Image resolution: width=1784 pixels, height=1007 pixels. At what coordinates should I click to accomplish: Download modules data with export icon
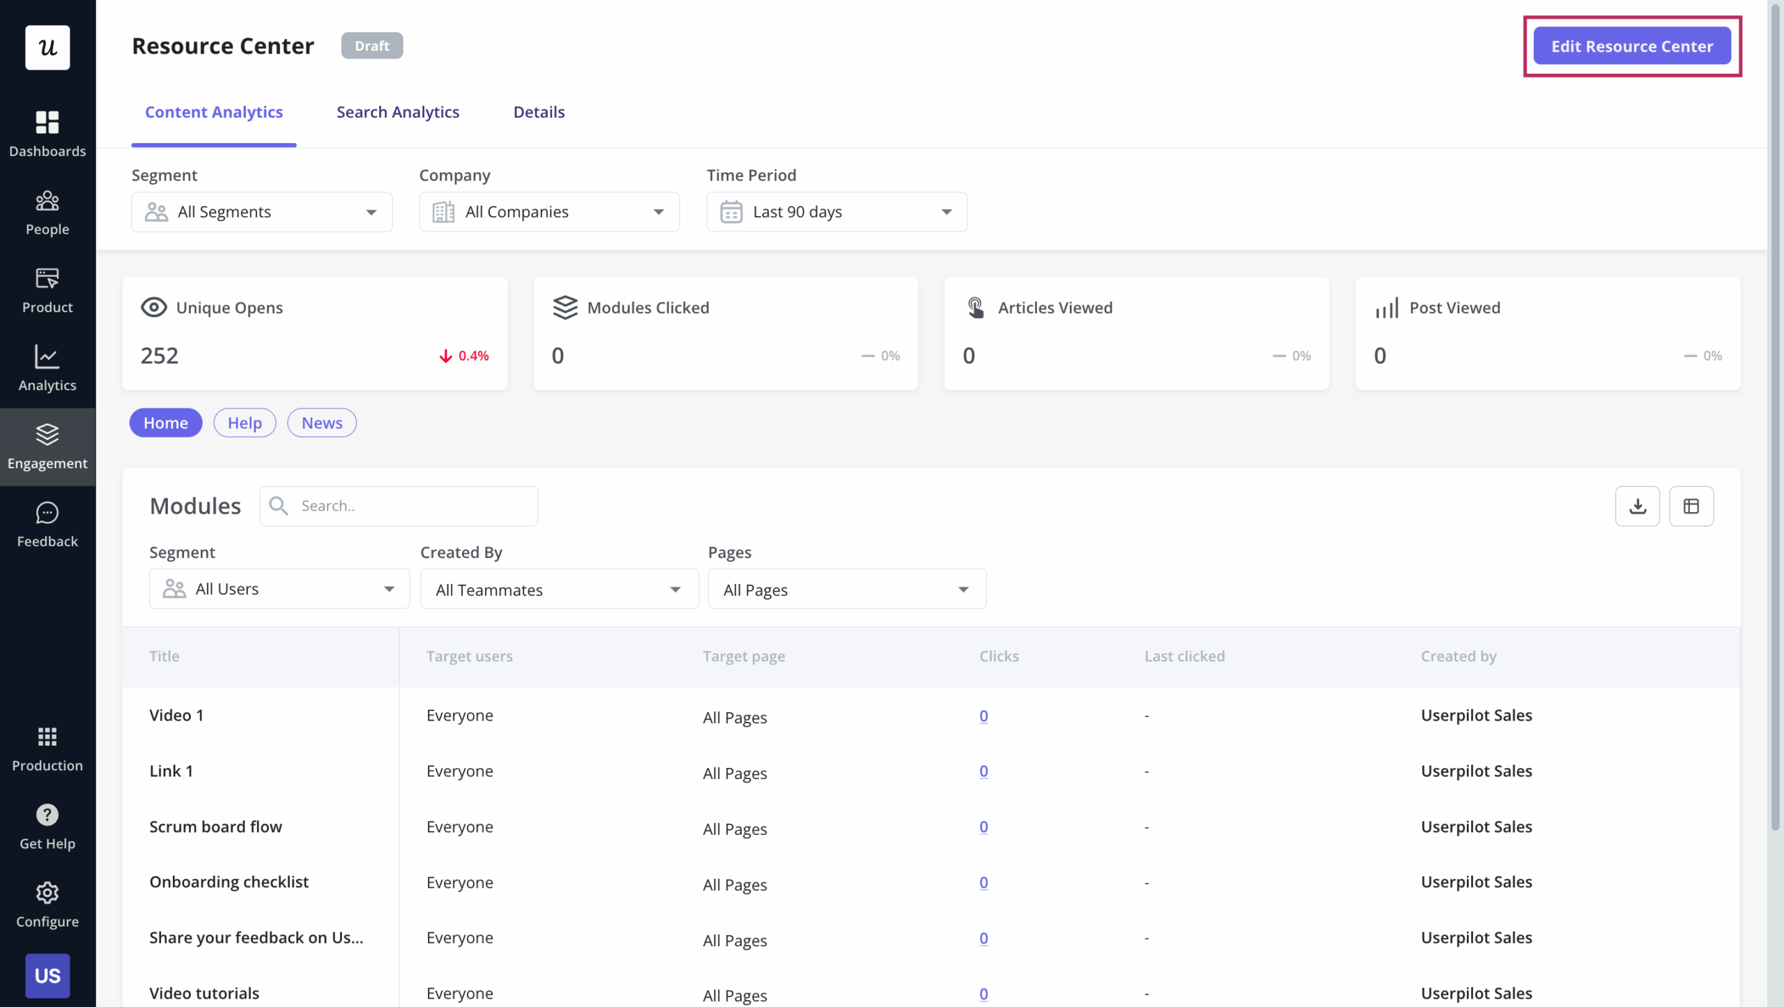click(1637, 506)
